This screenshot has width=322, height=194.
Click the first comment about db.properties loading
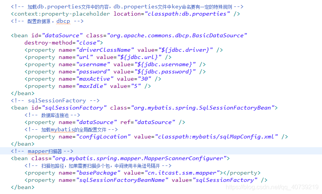(127, 7)
